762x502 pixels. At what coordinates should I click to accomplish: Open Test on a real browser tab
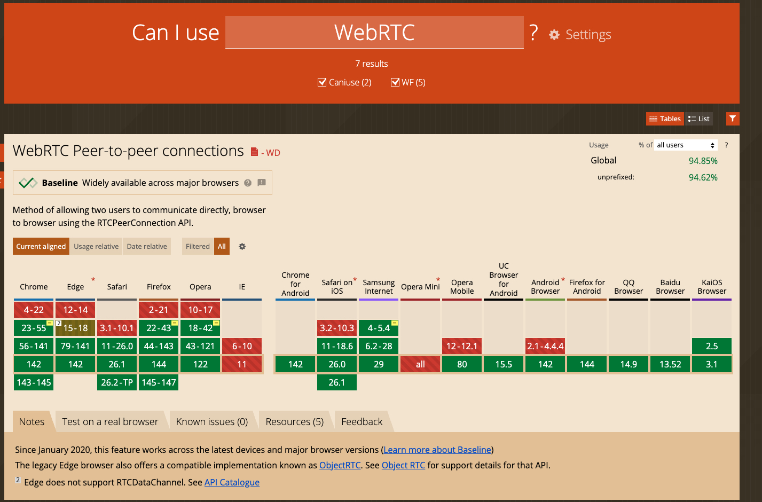point(110,421)
